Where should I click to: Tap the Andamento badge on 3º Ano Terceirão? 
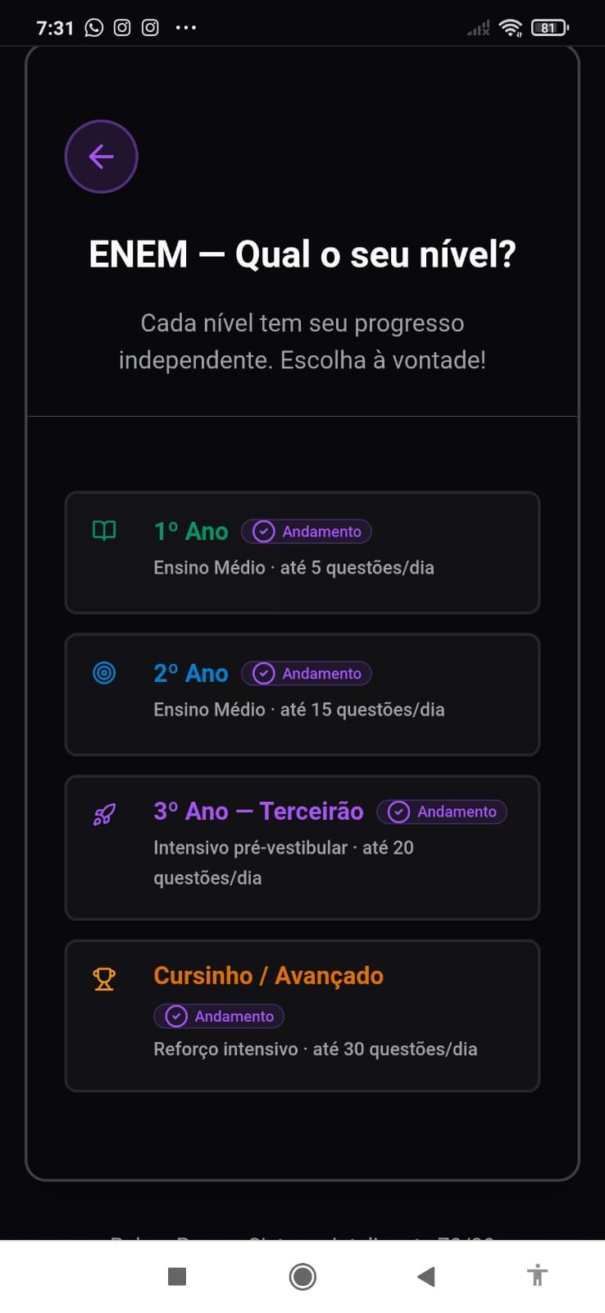pyautogui.click(x=442, y=812)
